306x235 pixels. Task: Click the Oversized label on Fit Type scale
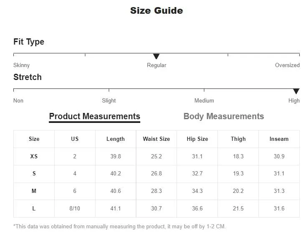tap(287, 65)
